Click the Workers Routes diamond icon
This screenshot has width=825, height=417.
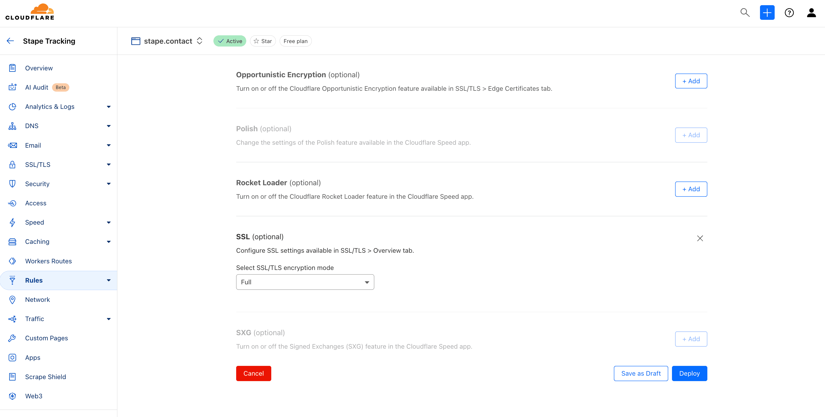[12, 261]
